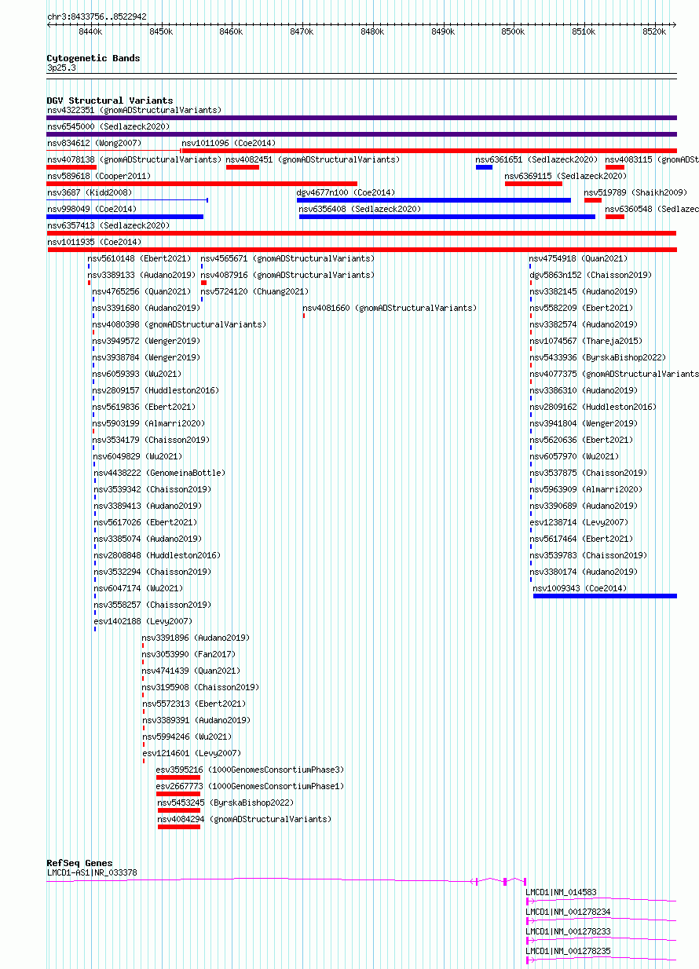Click the 8470k ruler position
This screenshot has height=969, width=699.
(302, 31)
